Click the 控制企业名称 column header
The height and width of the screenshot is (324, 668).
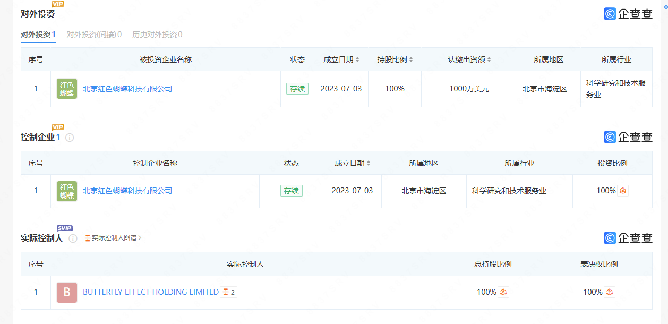coord(155,163)
